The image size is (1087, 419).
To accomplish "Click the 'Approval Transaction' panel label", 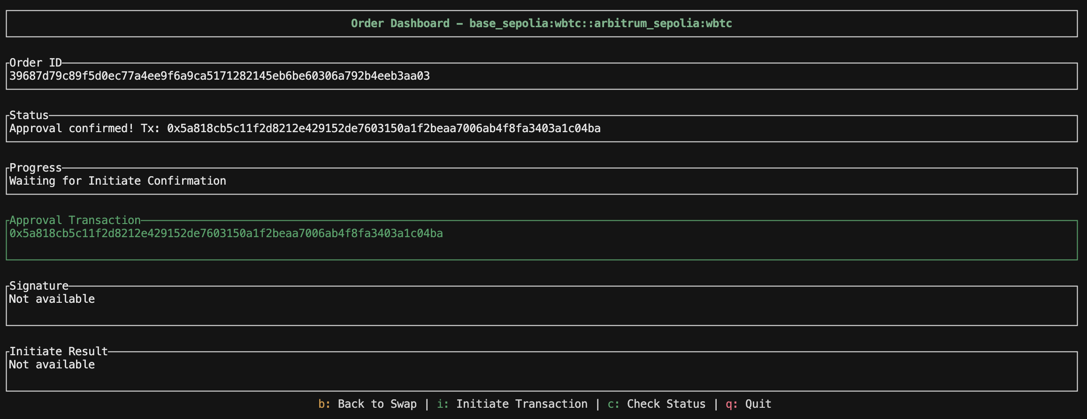I will point(75,220).
